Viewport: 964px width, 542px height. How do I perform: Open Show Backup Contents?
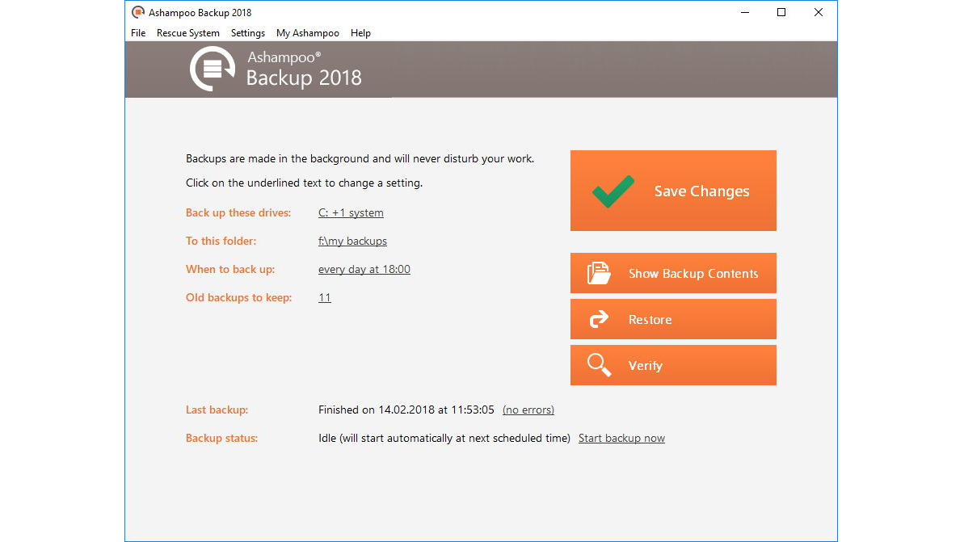tap(673, 273)
